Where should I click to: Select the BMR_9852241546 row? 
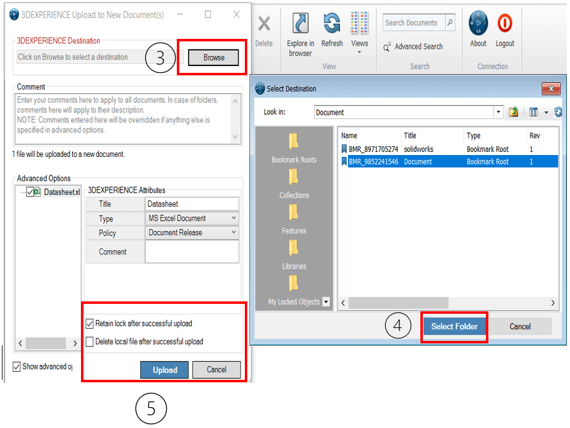(x=449, y=162)
